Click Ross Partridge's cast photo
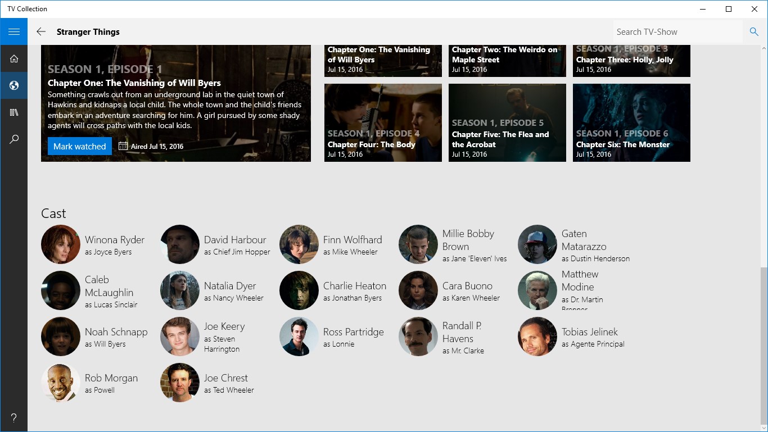Image resolution: width=768 pixels, height=432 pixels. point(299,336)
